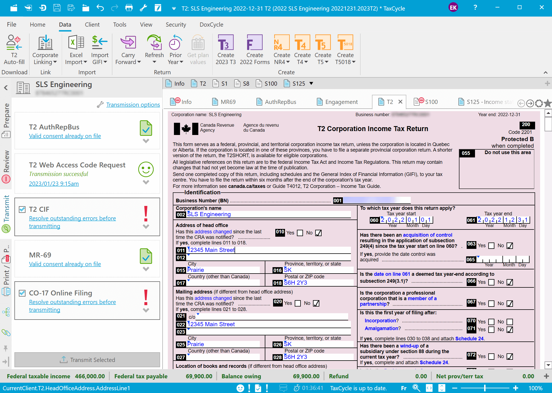Expand the T2 AuthRepBus card chevron
The height and width of the screenshot is (393, 552).
(x=146, y=141)
